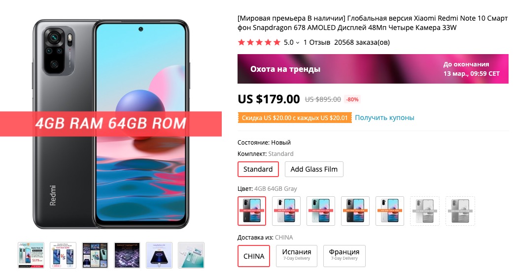
Task: Ship from Испания with 7-Day Delivery
Action: tap(297, 256)
